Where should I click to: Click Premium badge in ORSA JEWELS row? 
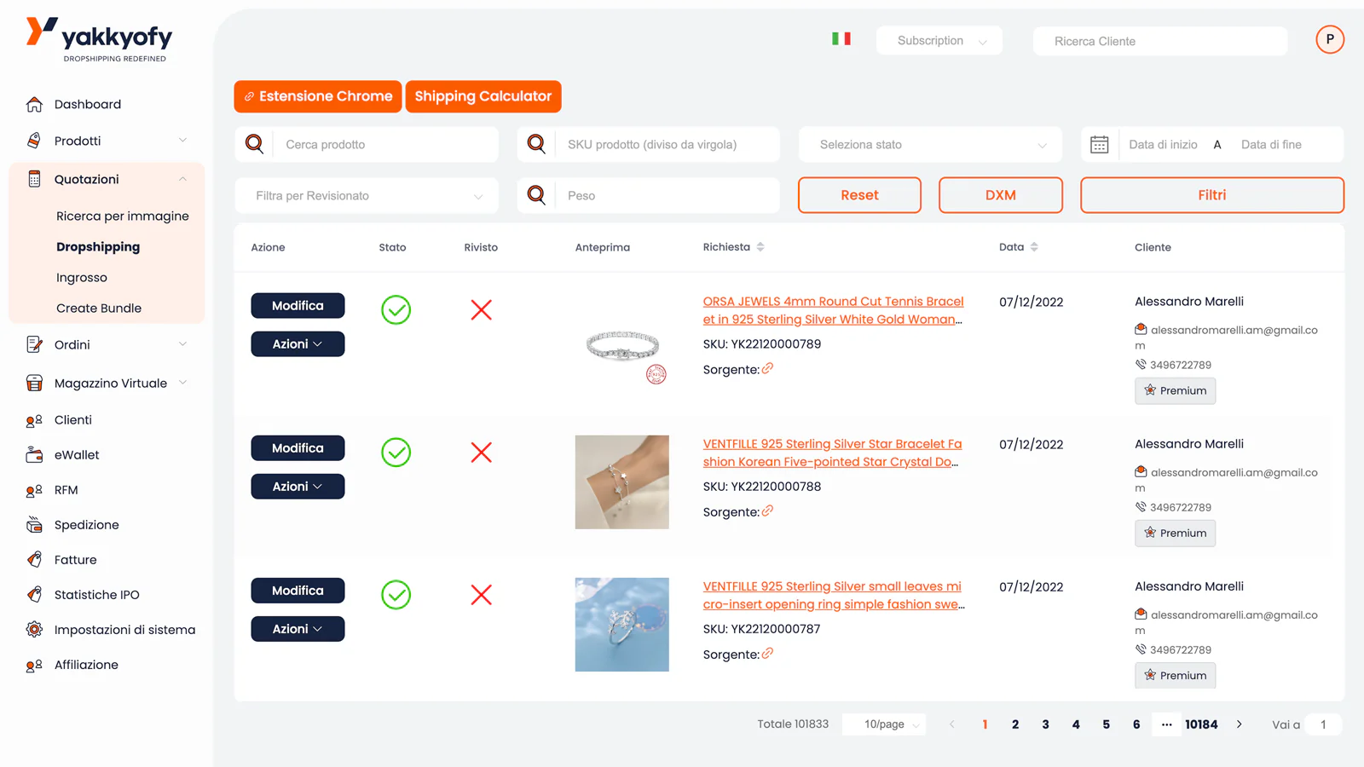1176,390
